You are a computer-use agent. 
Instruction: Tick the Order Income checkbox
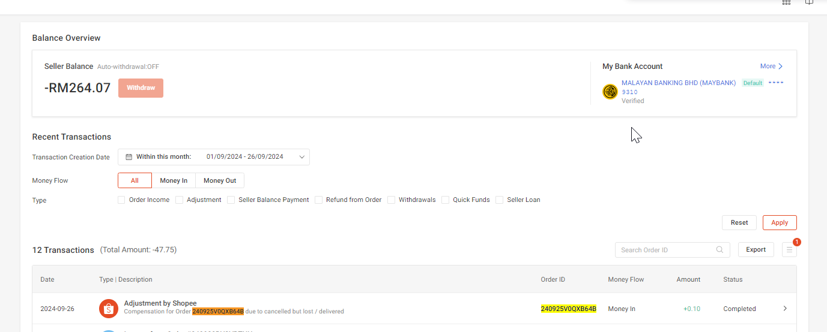click(122, 200)
